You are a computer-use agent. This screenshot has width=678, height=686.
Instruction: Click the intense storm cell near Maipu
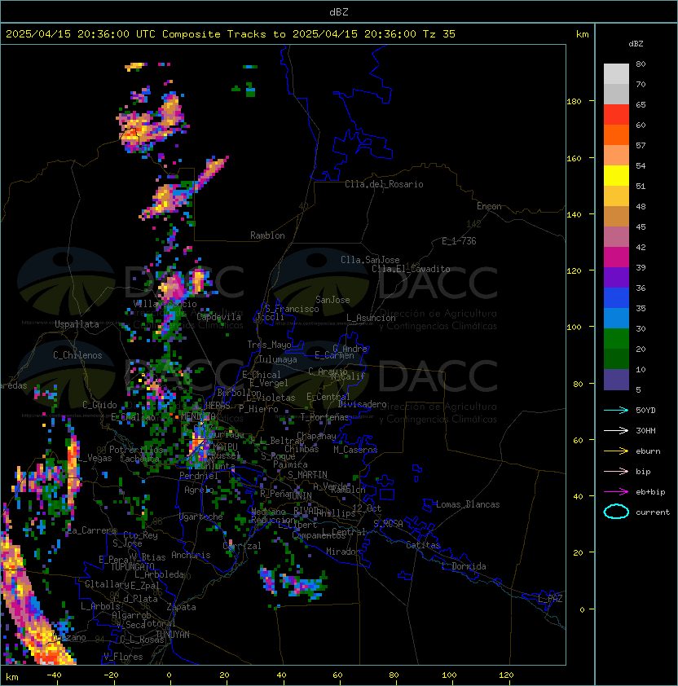click(198, 442)
